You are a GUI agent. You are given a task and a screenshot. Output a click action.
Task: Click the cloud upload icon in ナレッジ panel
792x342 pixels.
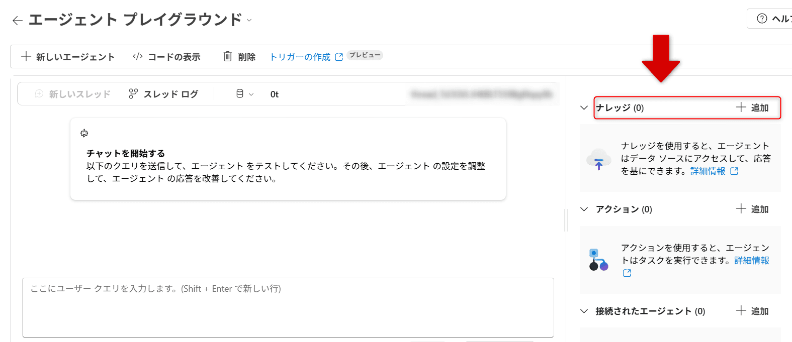pos(598,159)
